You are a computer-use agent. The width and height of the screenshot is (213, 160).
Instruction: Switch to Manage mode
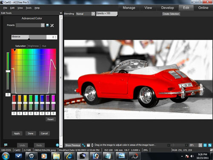pos(129,8)
